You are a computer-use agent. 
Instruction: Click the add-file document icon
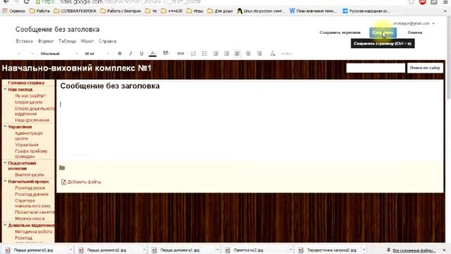pos(63,182)
